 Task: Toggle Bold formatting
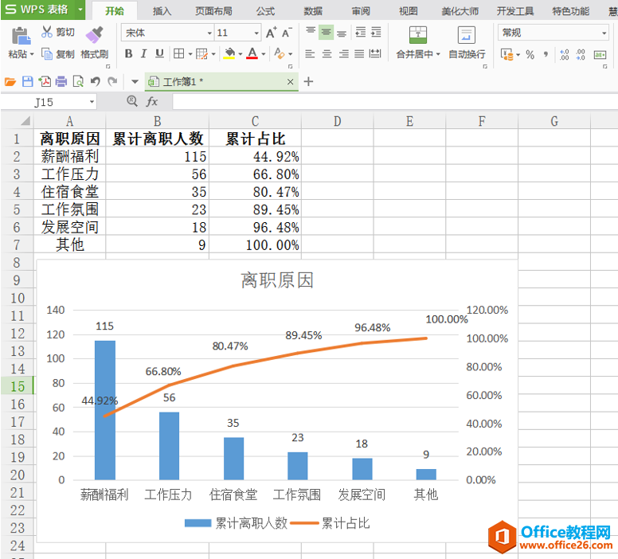(x=128, y=53)
